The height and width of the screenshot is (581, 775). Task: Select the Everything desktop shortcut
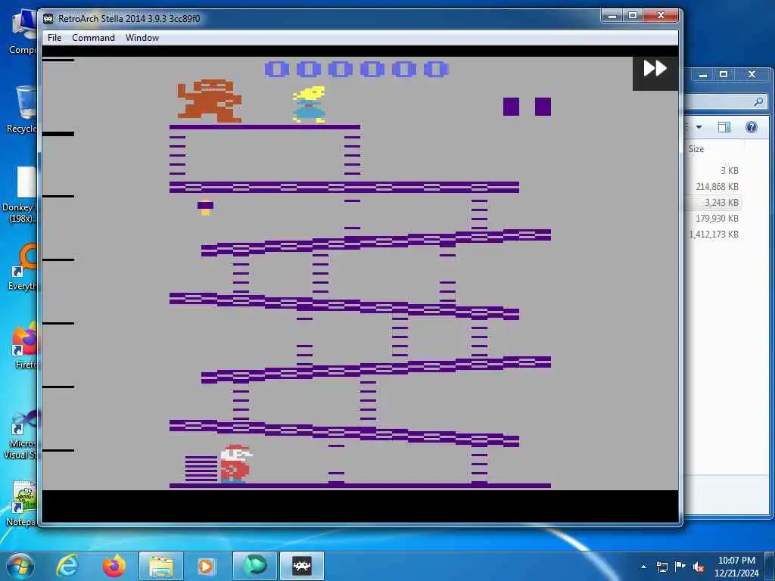pyautogui.click(x=22, y=267)
